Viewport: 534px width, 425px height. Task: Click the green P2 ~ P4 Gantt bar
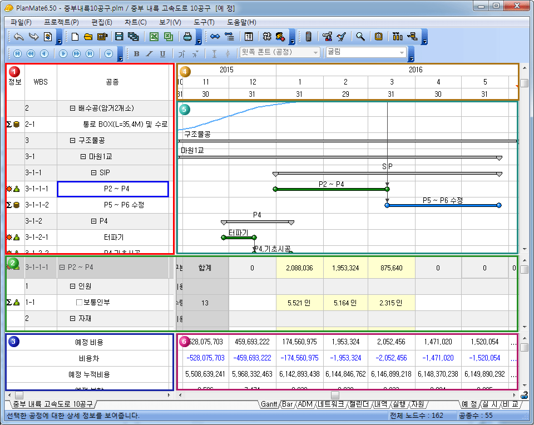point(331,189)
